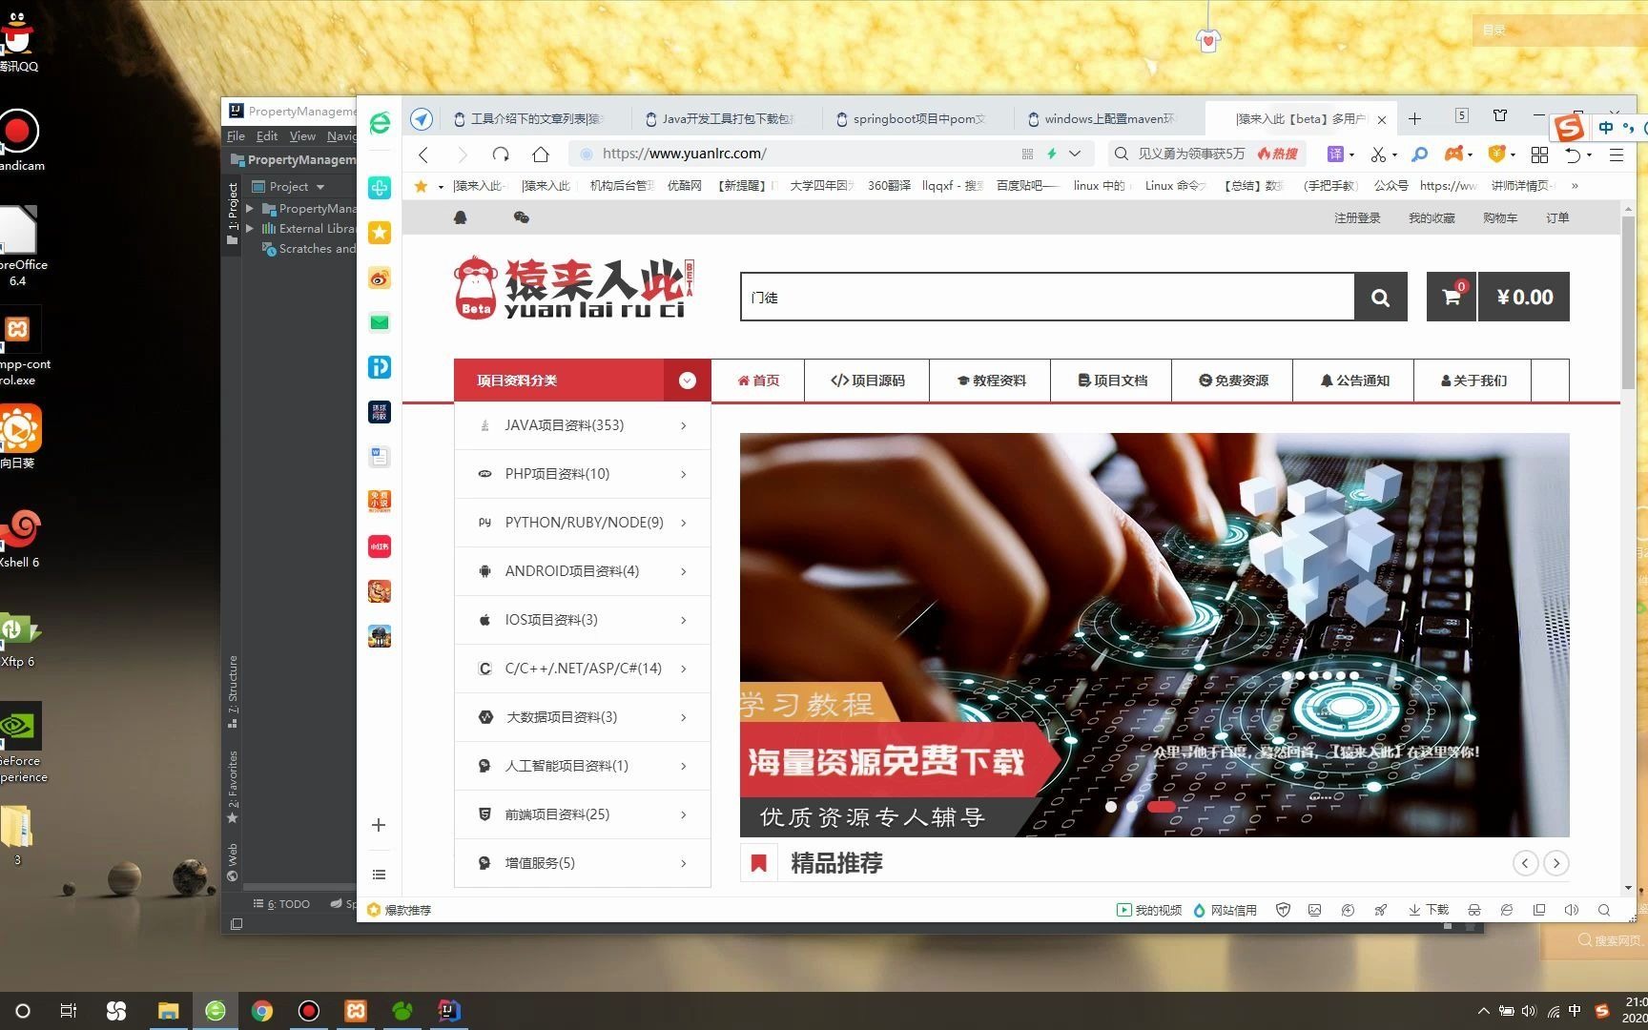
Task: Open the green mail icon in sidebar
Action: point(380,322)
